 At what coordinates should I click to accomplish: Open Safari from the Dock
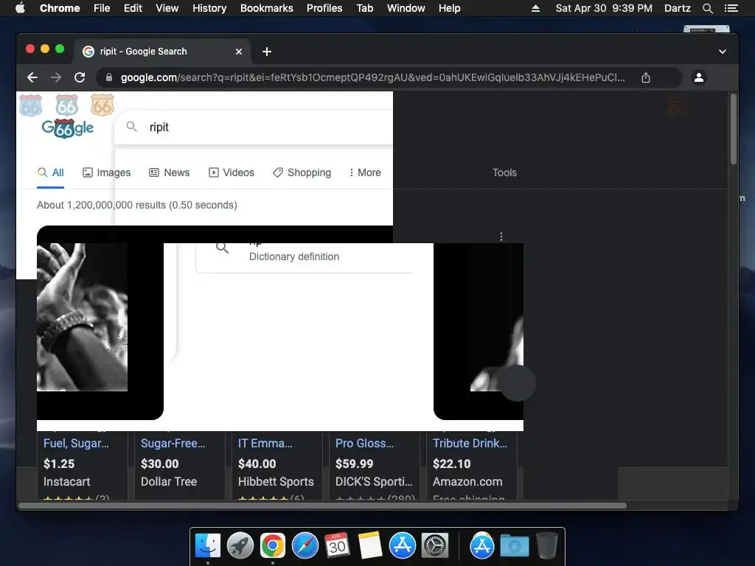(305, 546)
